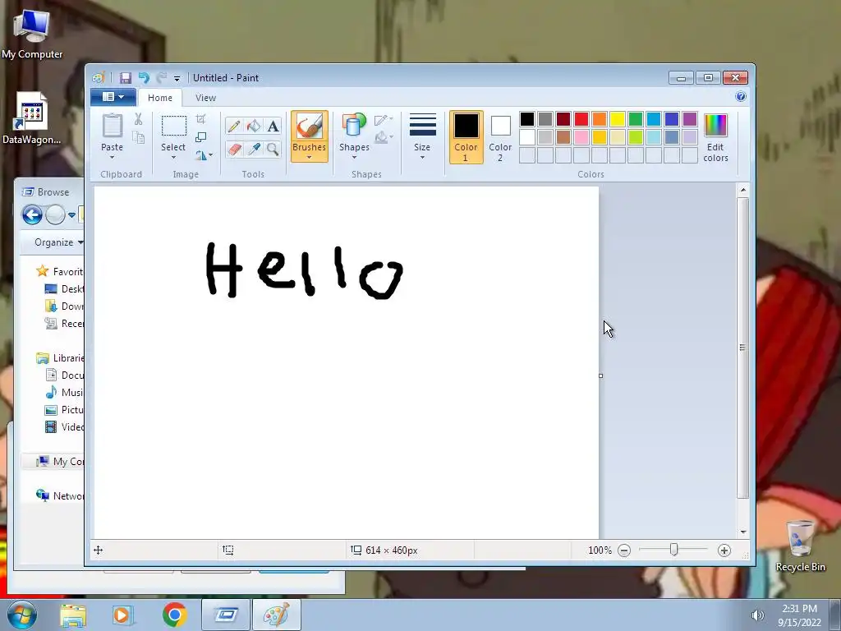This screenshot has height=631, width=841.
Task: Open the Customize Quick Access Toolbar arrow
Action: tap(177, 79)
